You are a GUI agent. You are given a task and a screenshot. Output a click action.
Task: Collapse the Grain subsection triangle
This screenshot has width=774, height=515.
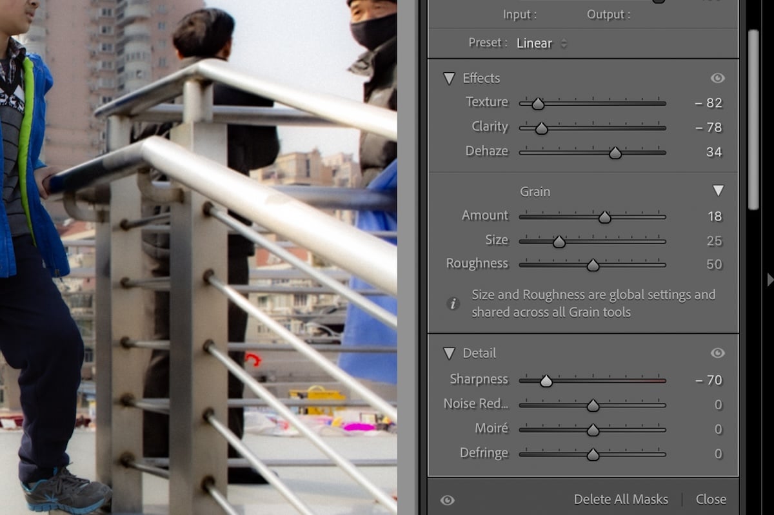tap(717, 191)
